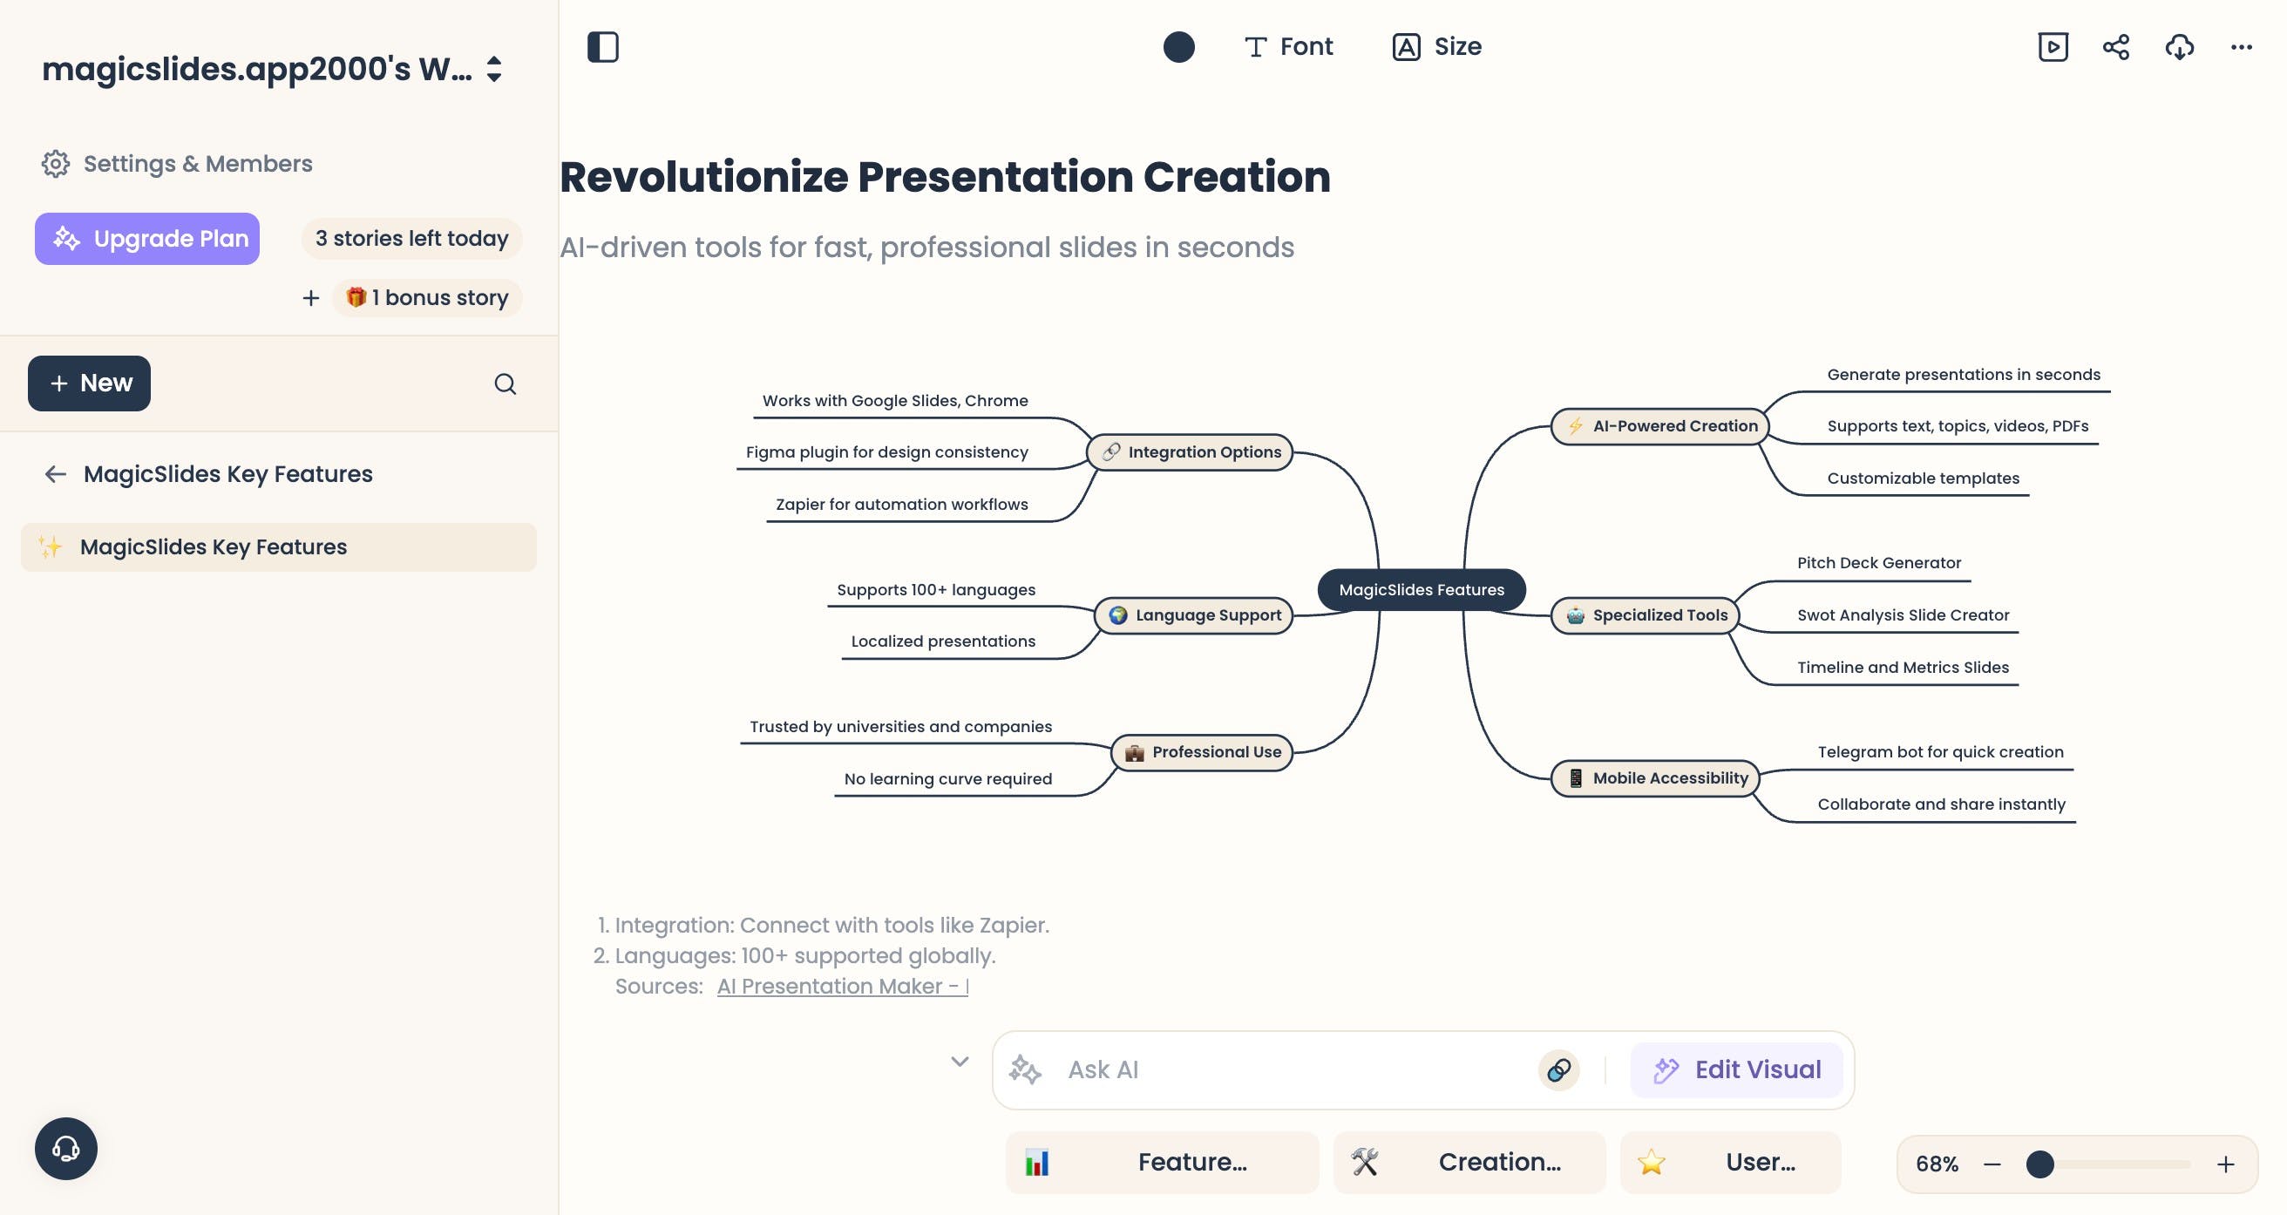Click the Edit Visual button
The image size is (2287, 1215).
[1735, 1069]
